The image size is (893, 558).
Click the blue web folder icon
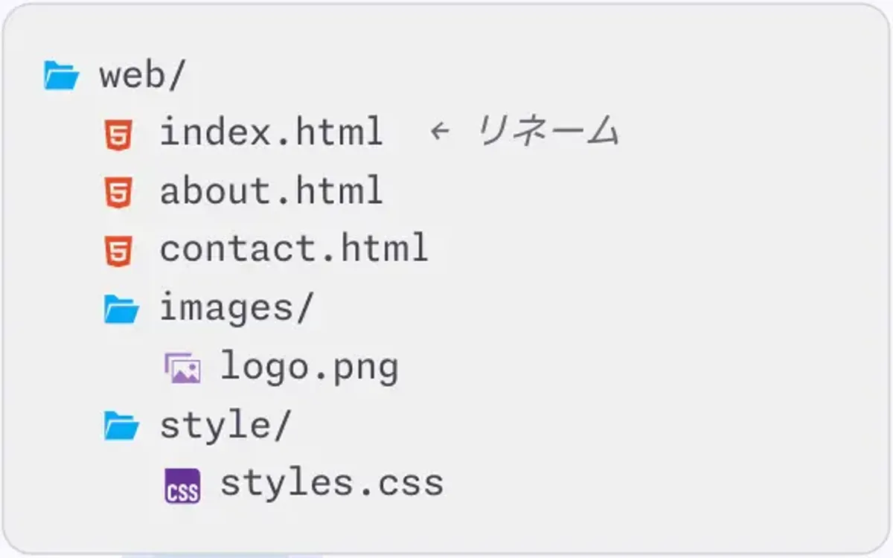61,77
